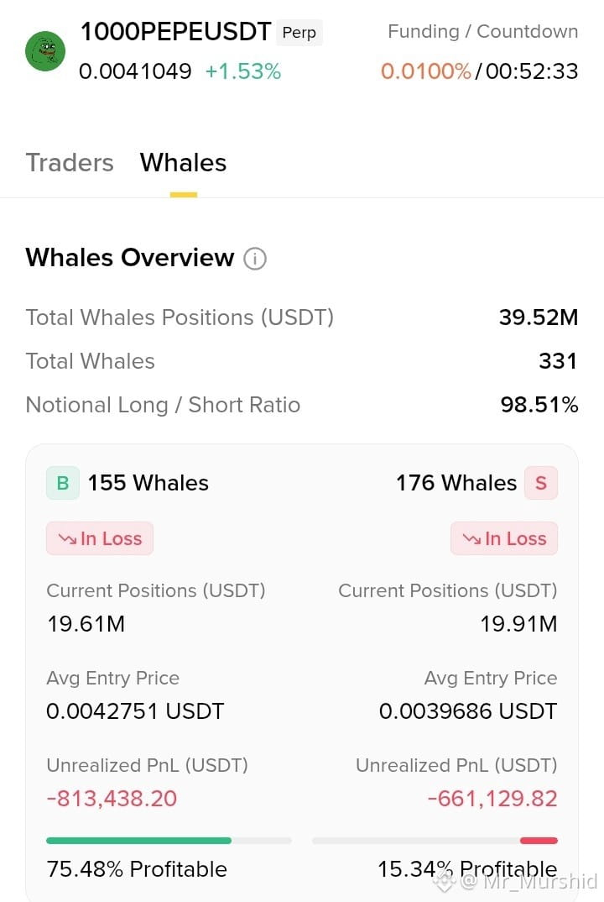Tap the Total Whales 331 count
This screenshot has width=604, height=902.
coord(558,361)
